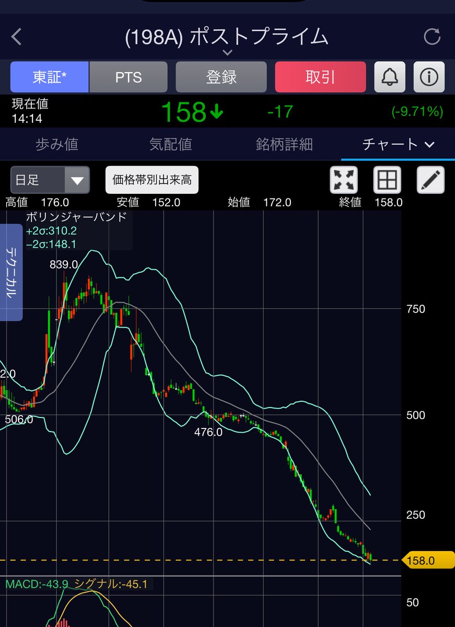Tap the MACD:-43.9 value
The width and height of the screenshot is (455, 627).
click(x=37, y=584)
